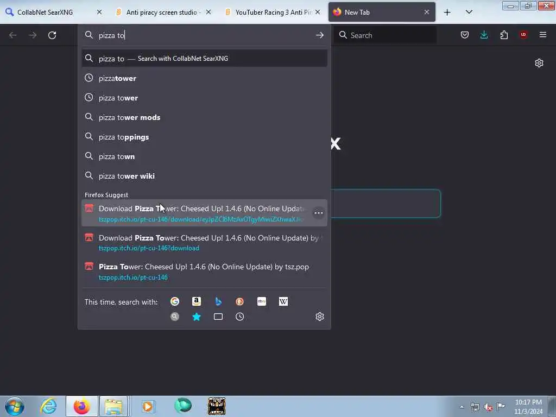Click the toolbar Search box
Screen dimensions: 556x417
385,35
